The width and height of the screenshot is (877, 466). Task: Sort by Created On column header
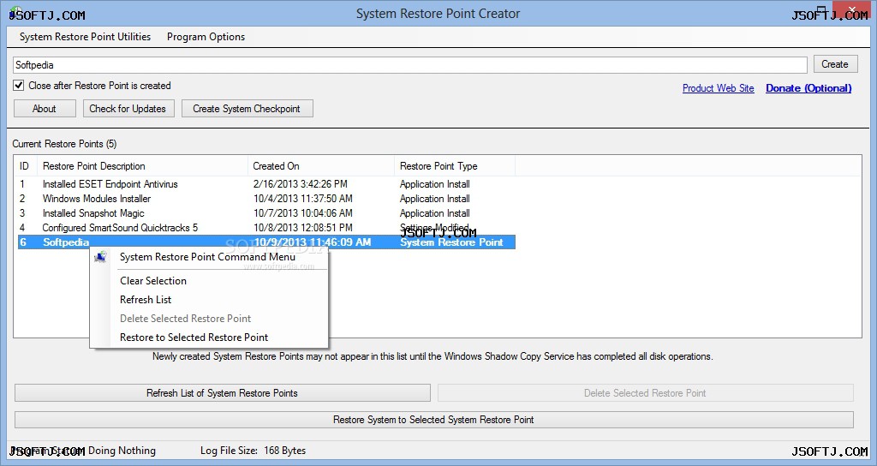click(x=321, y=166)
